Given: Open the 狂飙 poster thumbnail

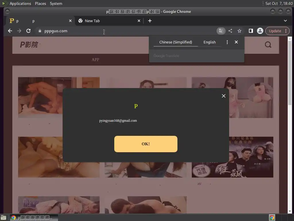Looking at the screenshot, I should pos(232,157).
